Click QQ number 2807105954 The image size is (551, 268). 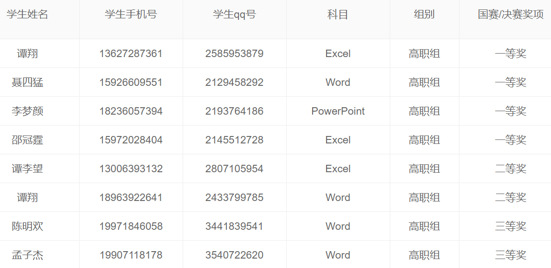click(x=234, y=169)
